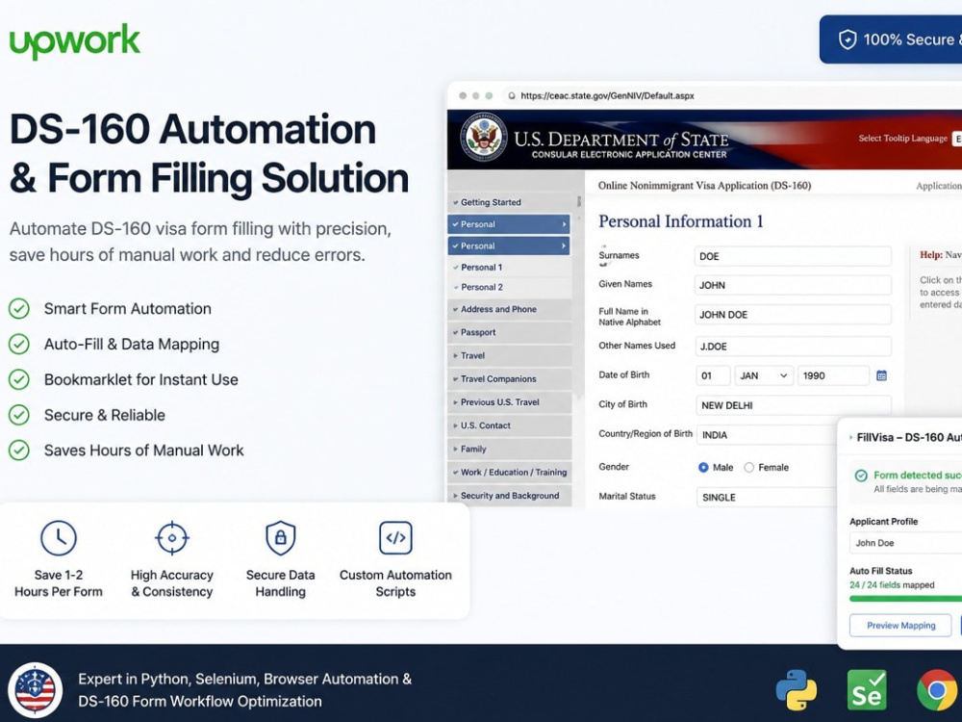Click the Given Names field containing JOHN
Viewport: 962px width, 722px height.
pos(793,285)
